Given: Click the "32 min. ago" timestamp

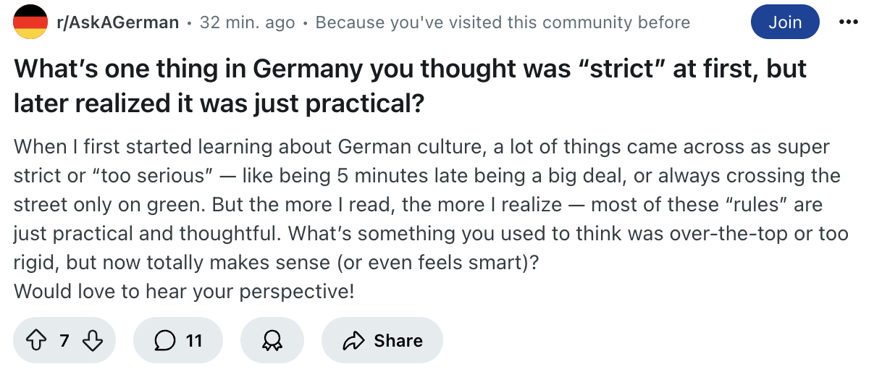Looking at the screenshot, I should 247,22.
